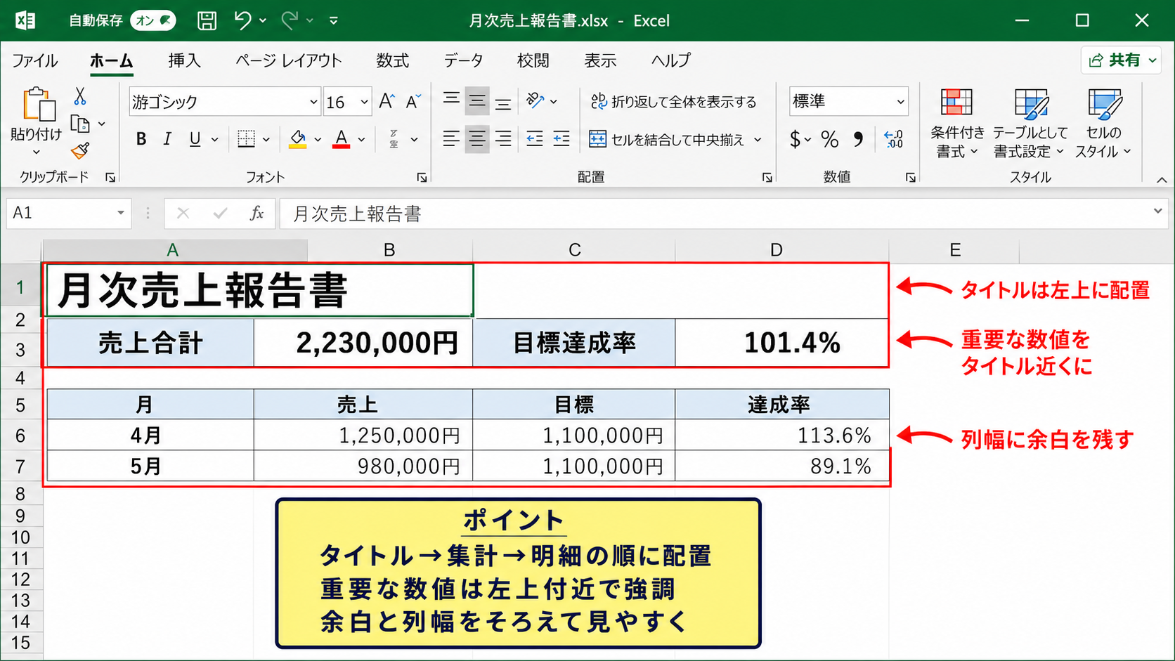Toggle center horizontal alignment
This screenshot has height=661, width=1175.
coord(477,139)
